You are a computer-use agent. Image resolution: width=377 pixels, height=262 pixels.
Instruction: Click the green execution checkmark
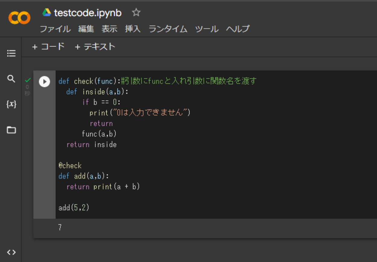pos(28,80)
